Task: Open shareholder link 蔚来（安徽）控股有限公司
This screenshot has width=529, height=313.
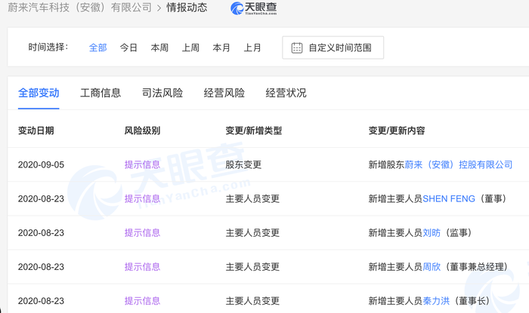Action: [x=459, y=164]
